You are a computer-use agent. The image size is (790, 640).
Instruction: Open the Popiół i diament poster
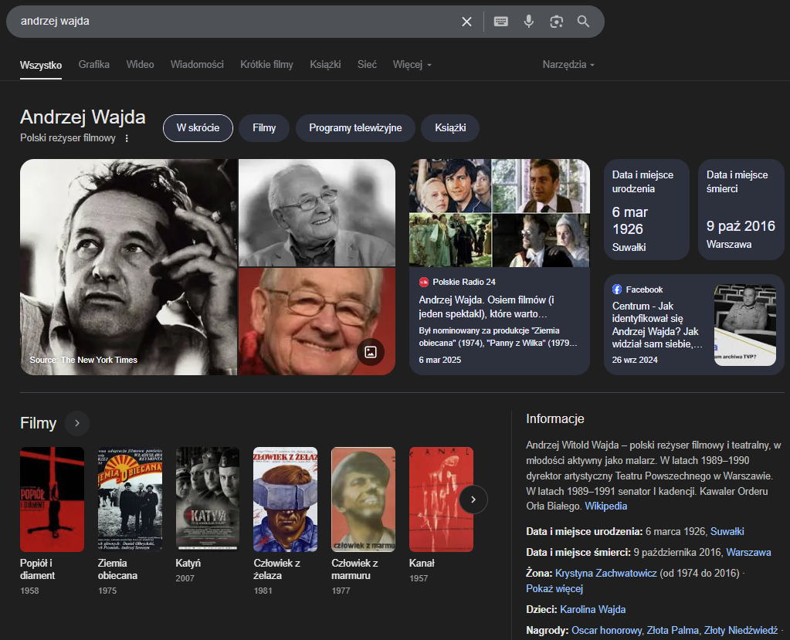52,499
